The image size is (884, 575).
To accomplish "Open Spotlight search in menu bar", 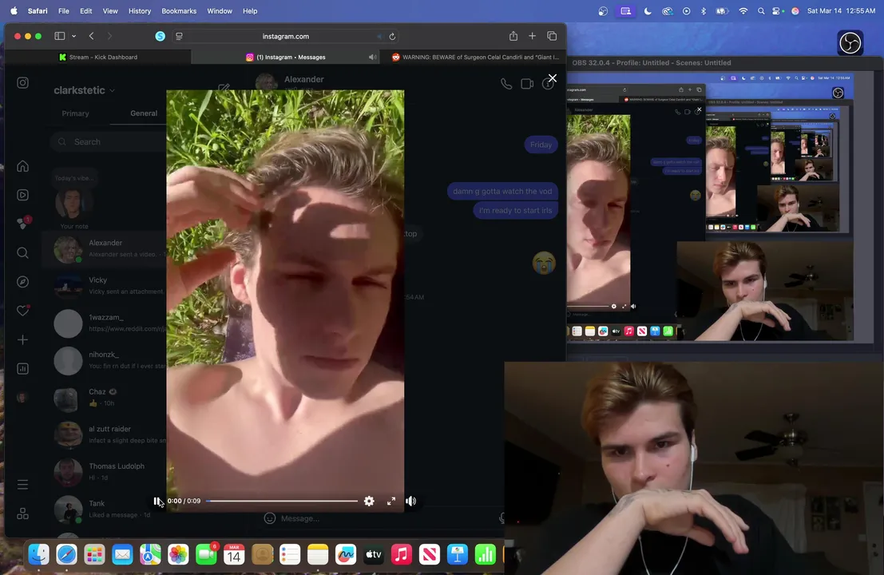I will [761, 10].
